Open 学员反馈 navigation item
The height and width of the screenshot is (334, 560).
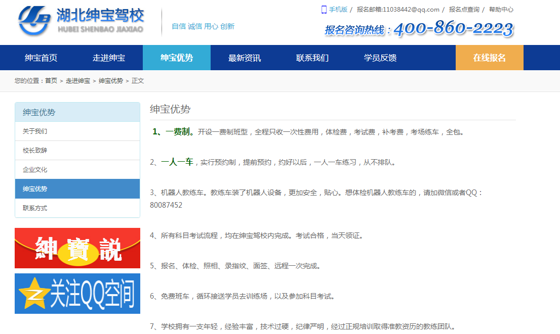pos(380,58)
